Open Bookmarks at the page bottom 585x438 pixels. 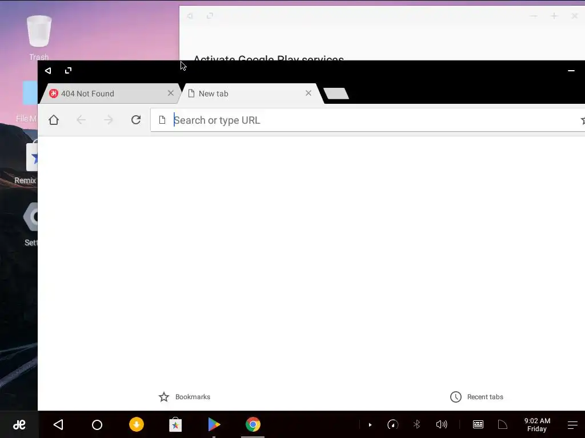[x=185, y=397]
